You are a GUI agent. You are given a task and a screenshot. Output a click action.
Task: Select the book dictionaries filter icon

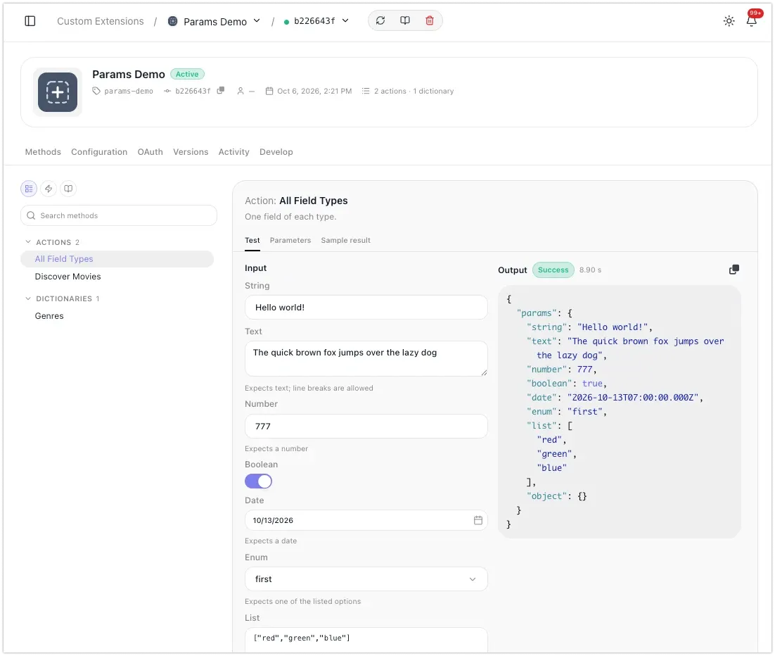(x=68, y=189)
